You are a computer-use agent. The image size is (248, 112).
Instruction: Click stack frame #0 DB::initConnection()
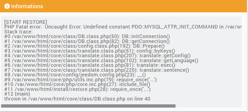pos(87,37)
